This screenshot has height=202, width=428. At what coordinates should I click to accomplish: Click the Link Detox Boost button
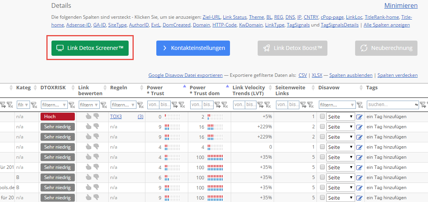292,48
